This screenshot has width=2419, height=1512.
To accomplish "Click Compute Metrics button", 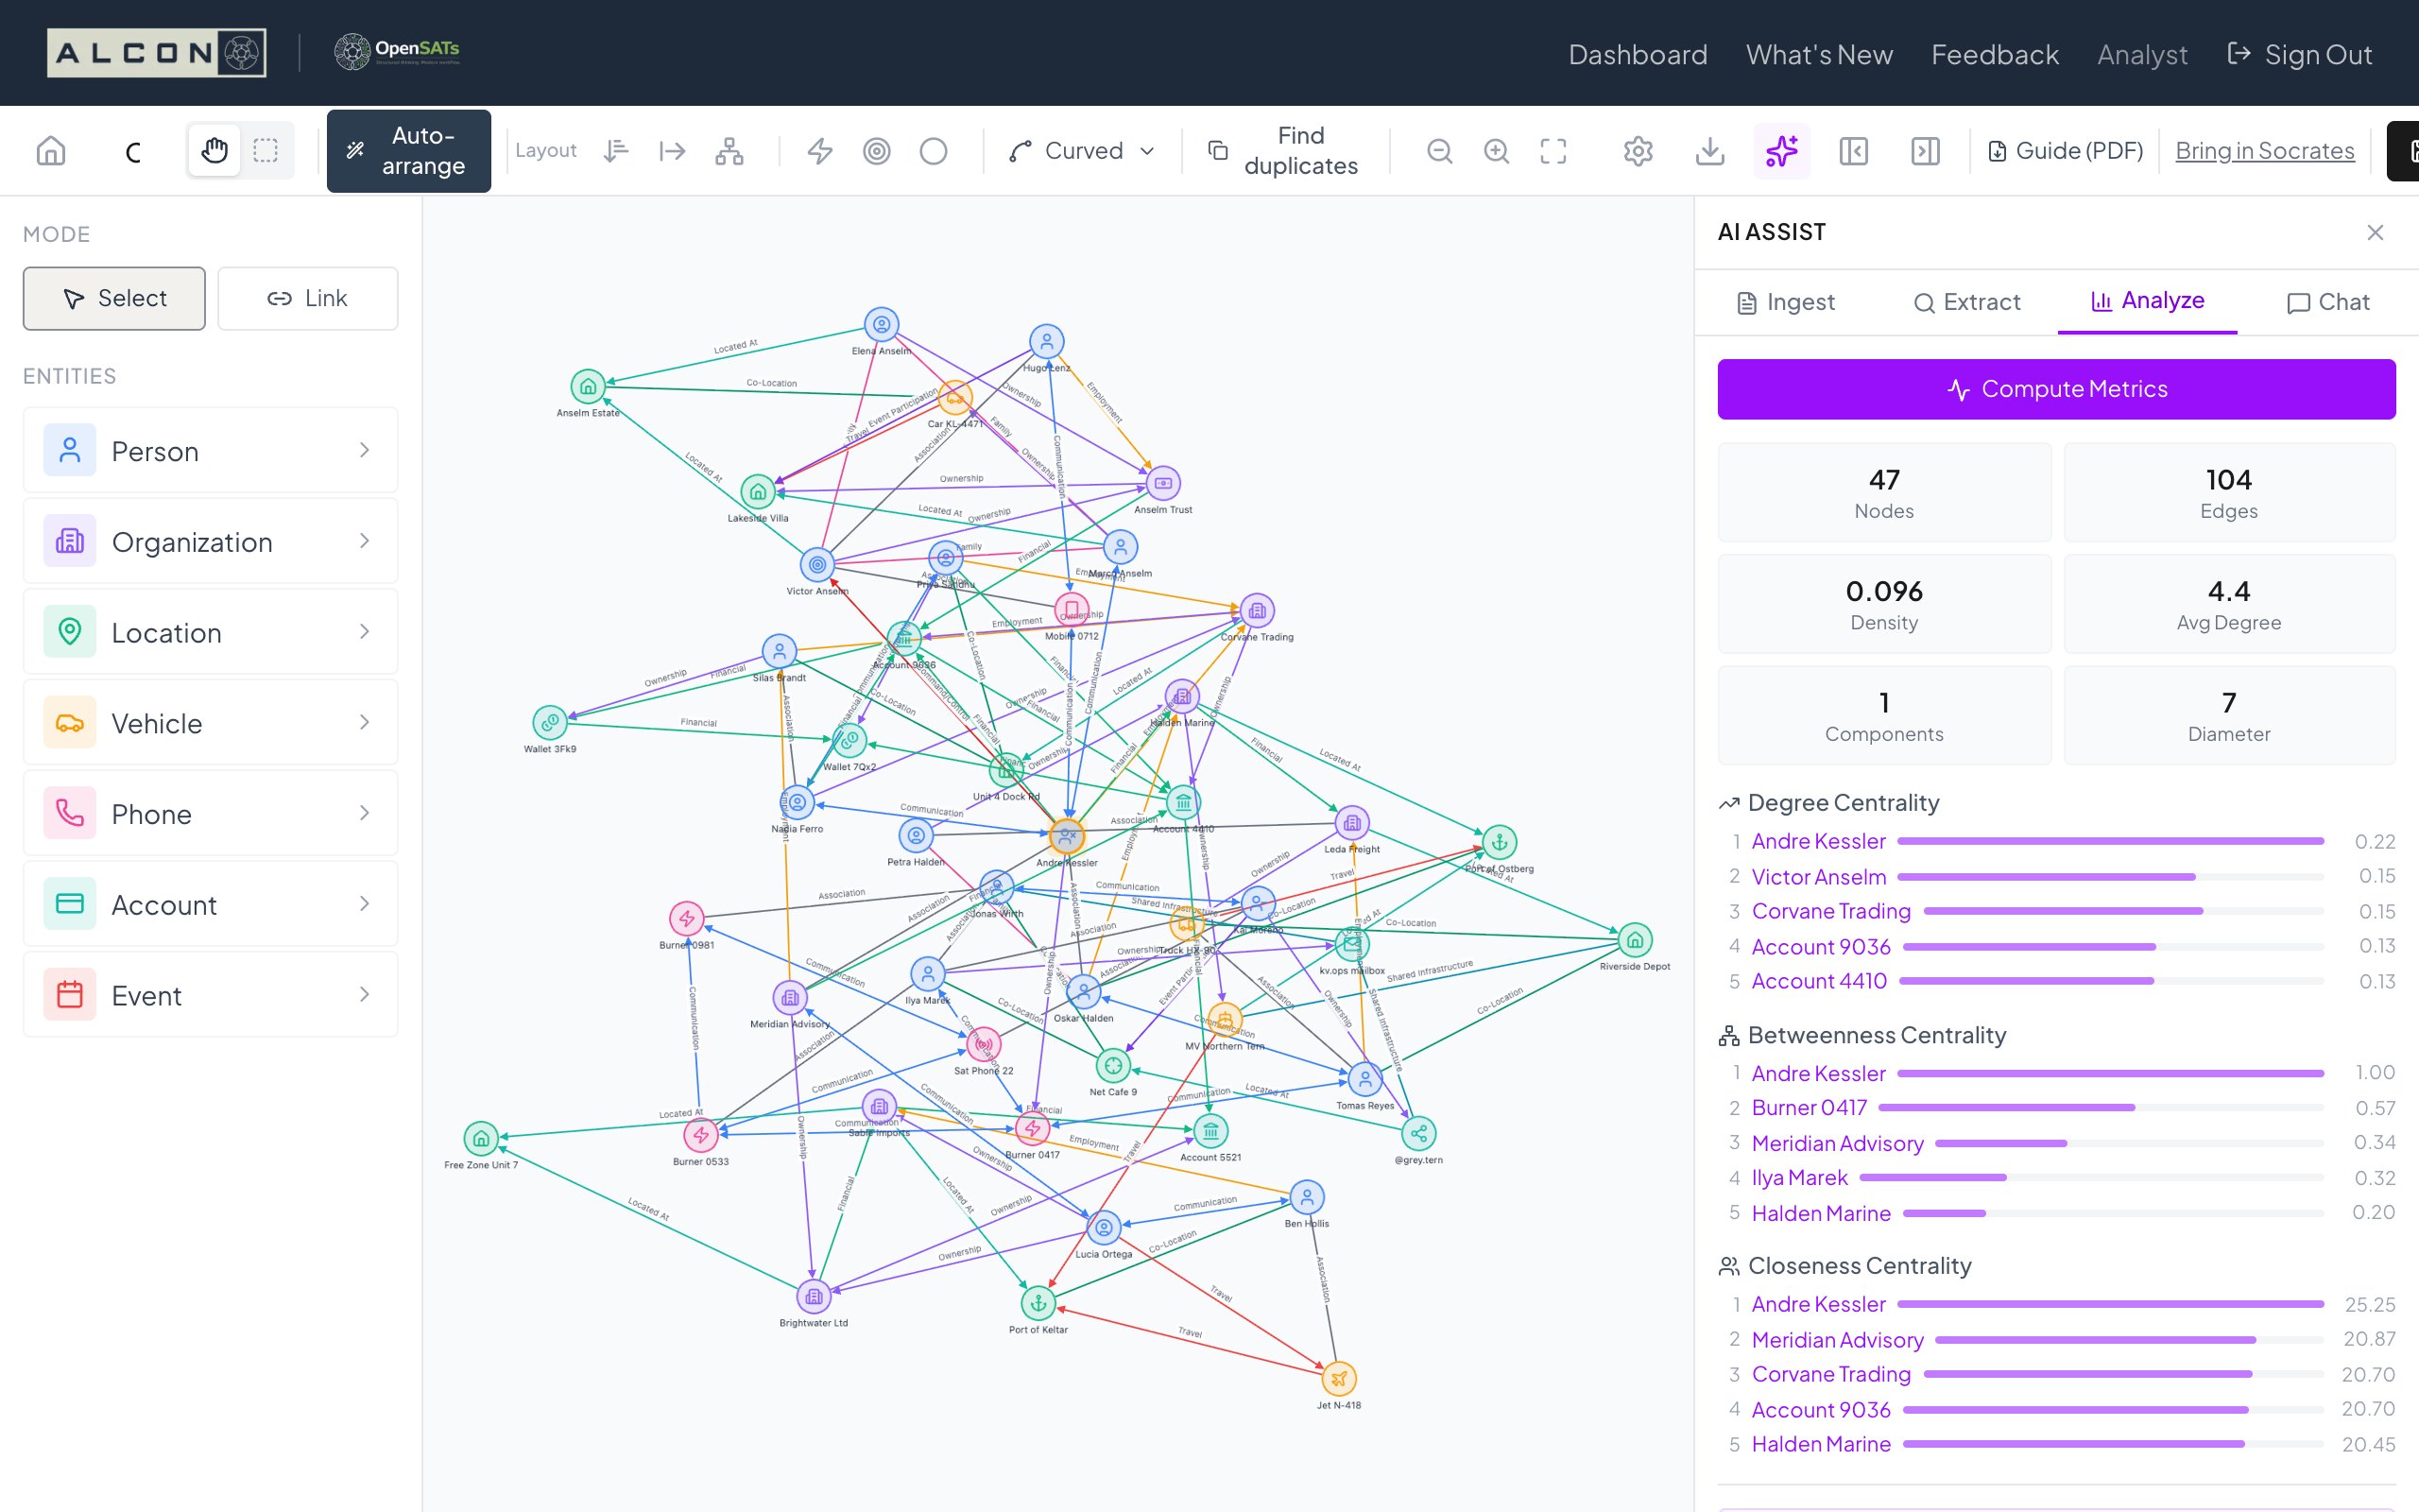I will 2056,389.
